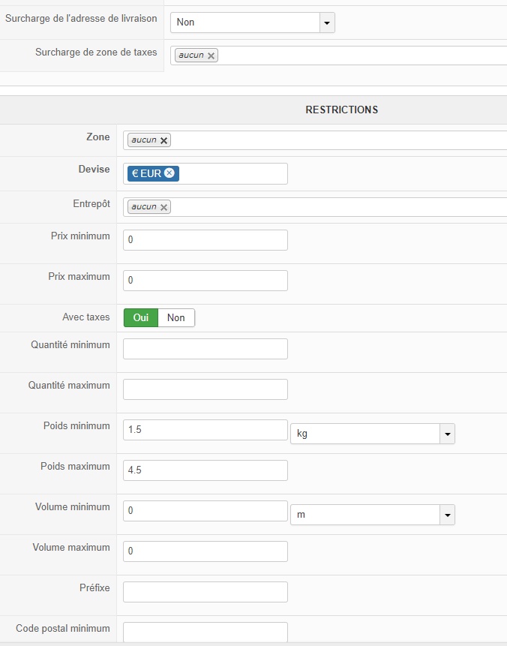Click the empty area of the Devise field
507x646 pixels.
pos(232,173)
